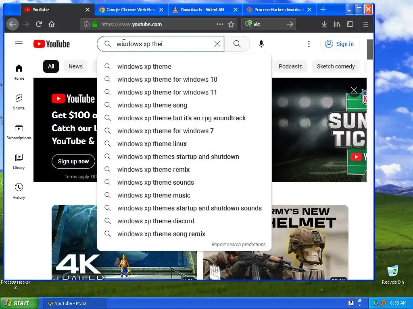Clear the YouTube search text
This screenshot has height=309, width=413.
[217, 44]
